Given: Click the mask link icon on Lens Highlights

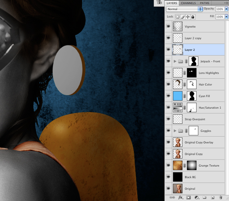Looking at the screenshot, I should tap(184, 73).
